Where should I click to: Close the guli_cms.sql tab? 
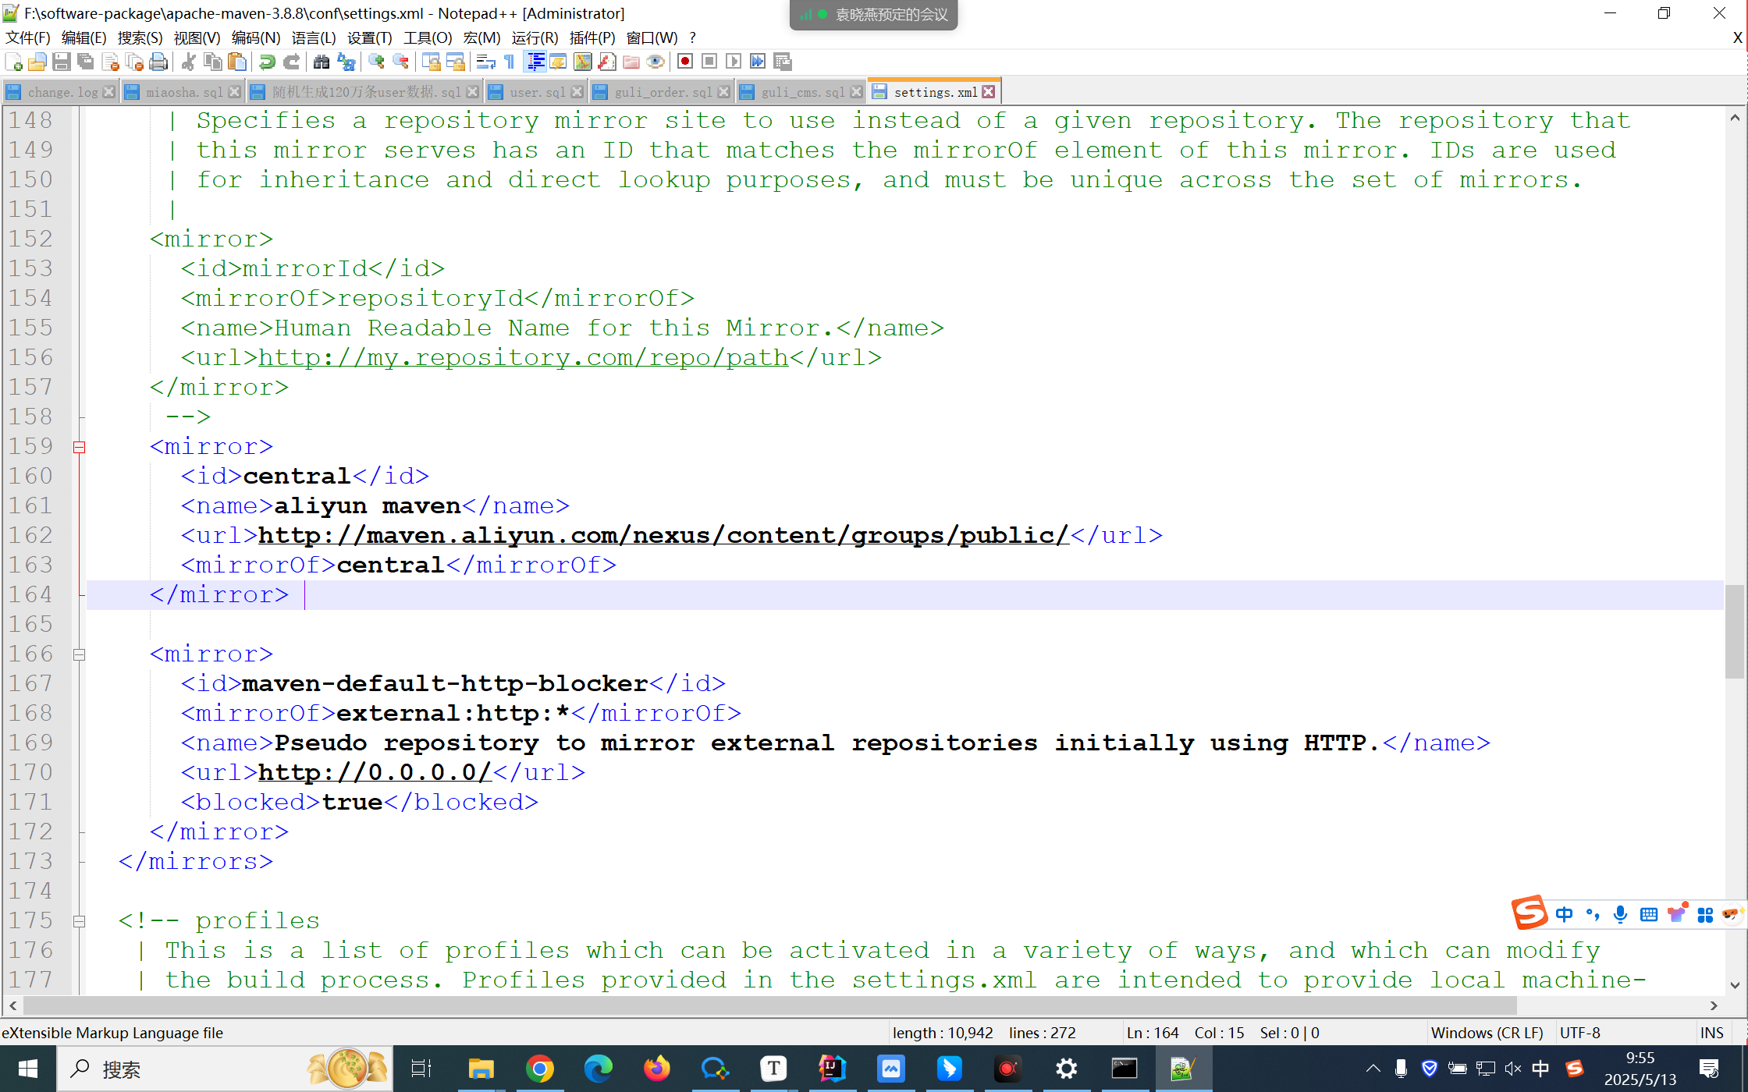[x=856, y=92]
